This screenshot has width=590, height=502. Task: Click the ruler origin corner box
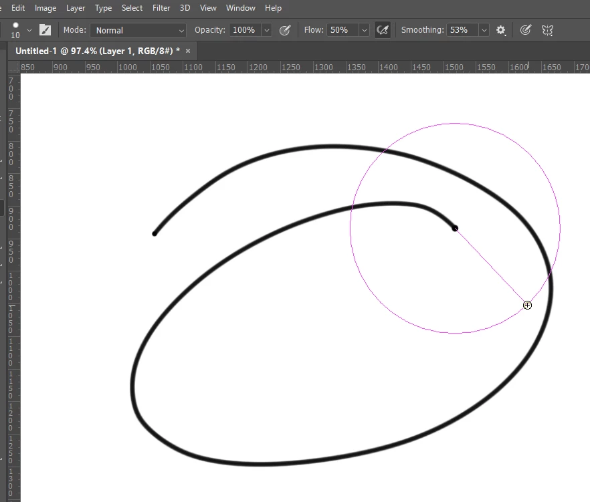14,68
